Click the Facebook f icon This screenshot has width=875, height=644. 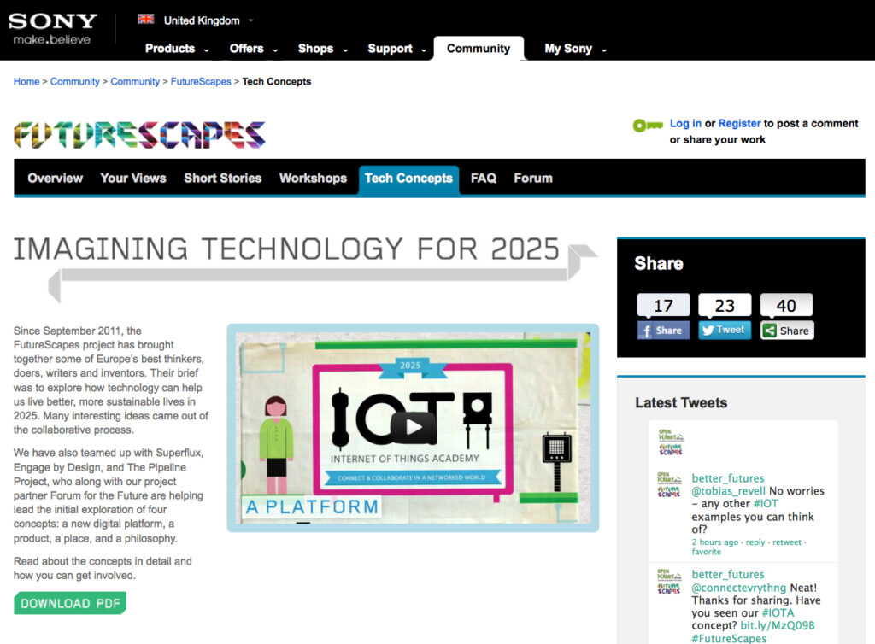[646, 331]
